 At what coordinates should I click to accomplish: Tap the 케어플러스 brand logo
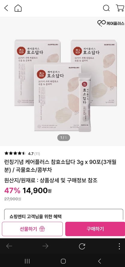tap(111, 23)
